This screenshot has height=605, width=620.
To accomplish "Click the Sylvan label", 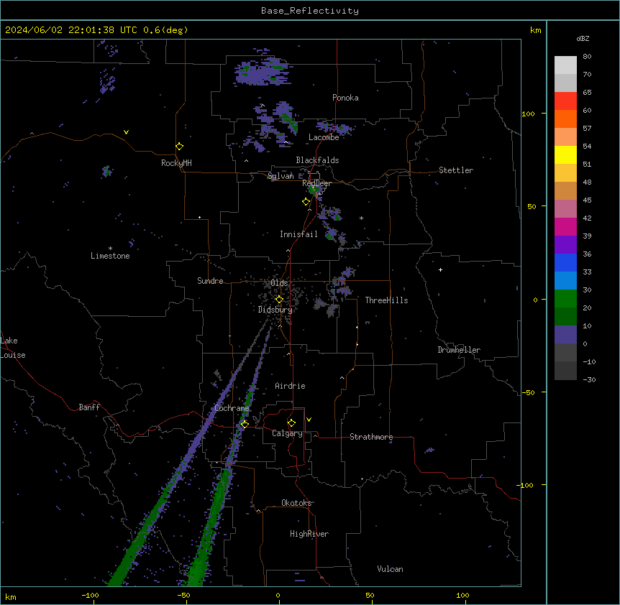I will (281, 176).
